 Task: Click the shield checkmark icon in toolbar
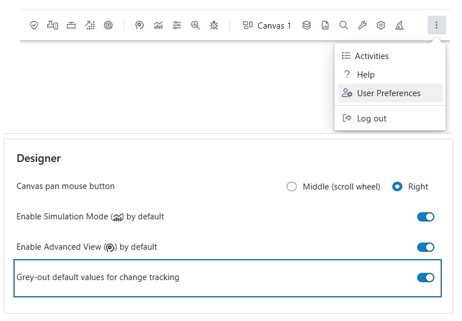point(34,25)
